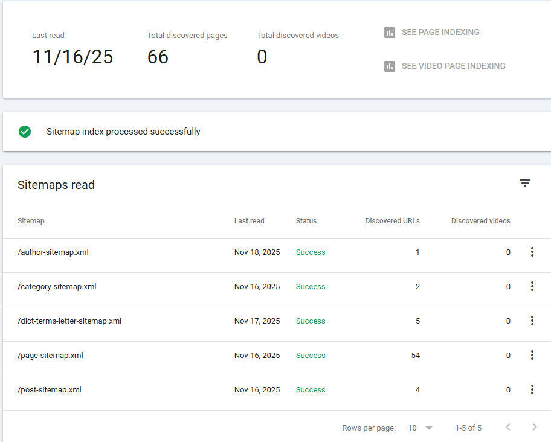
Task: Sort by the Discovered URLs column header
Action: coord(392,221)
